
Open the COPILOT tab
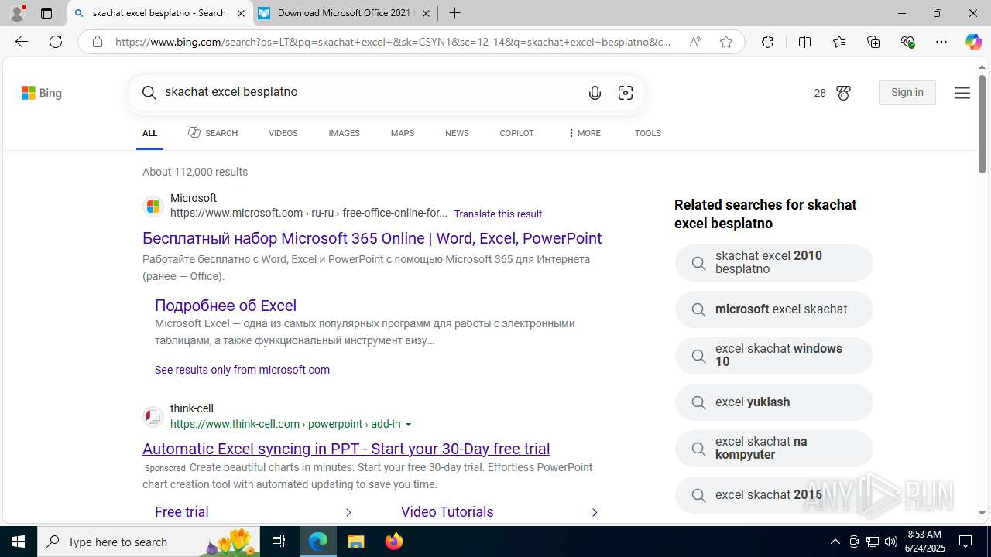[x=516, y=133]
